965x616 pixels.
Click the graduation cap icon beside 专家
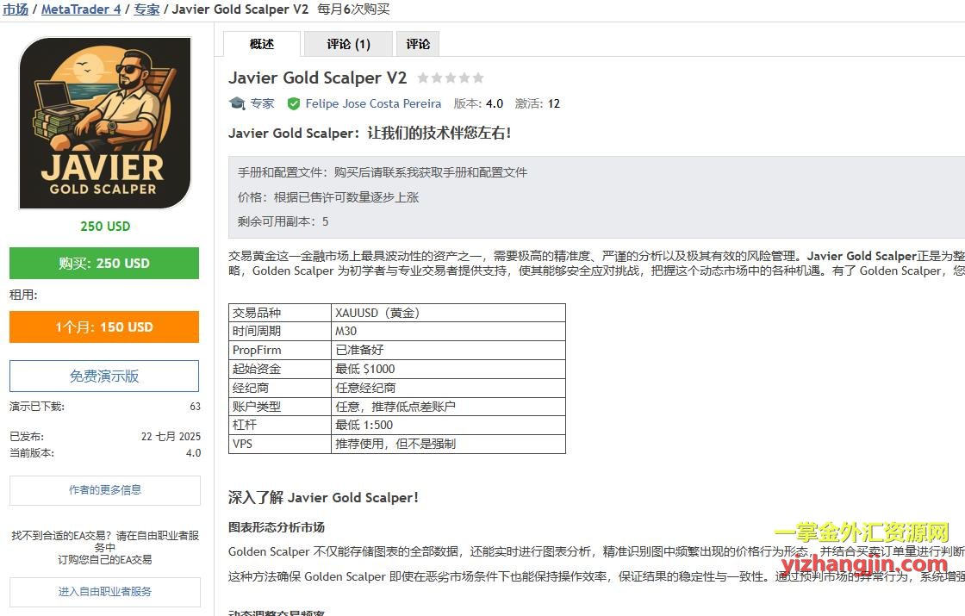click(x=237, y=103)
